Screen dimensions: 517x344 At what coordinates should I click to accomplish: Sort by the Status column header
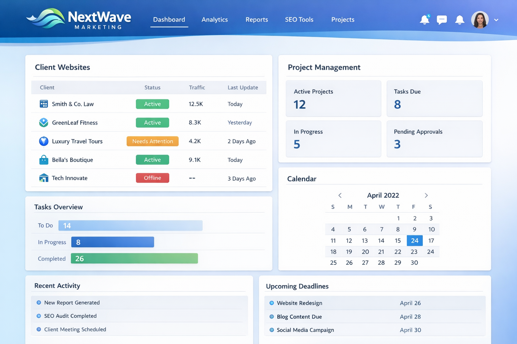(x=152, y=87)
